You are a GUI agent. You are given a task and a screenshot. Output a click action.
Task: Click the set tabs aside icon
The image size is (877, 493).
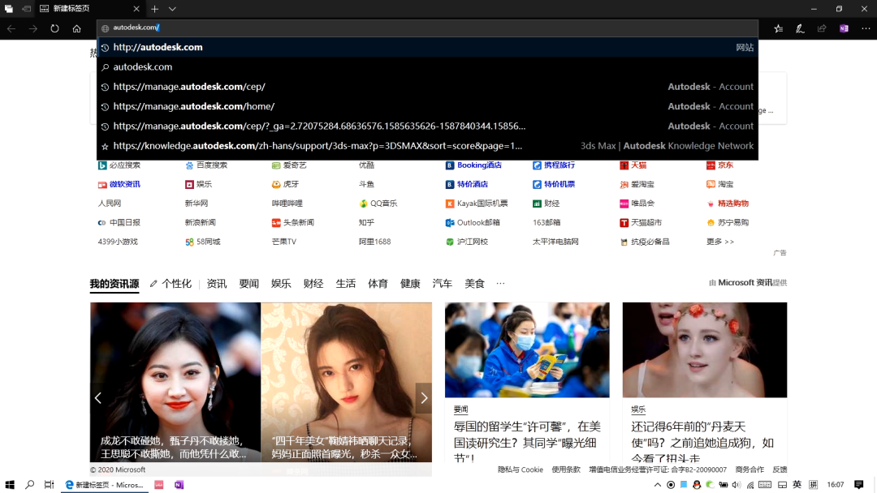point(26,9)
